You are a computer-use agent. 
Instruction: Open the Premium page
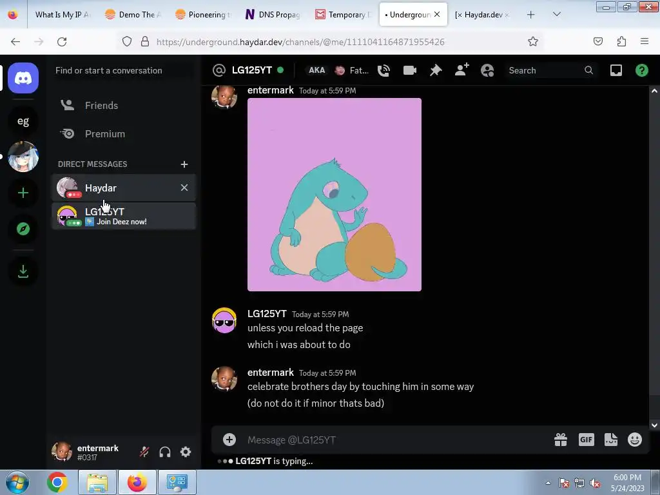tap(124, 134)
